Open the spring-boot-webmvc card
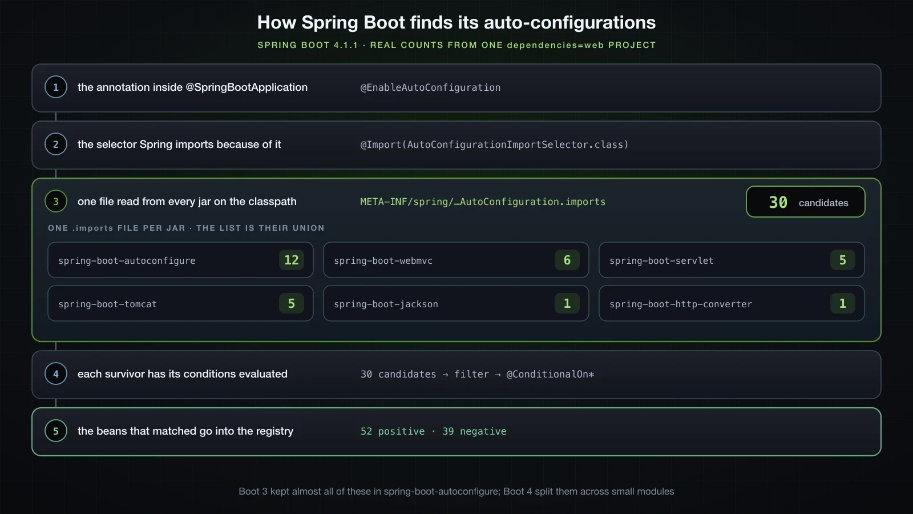The image size is (913, 514). pyautogui.click(x=456, y=260)
